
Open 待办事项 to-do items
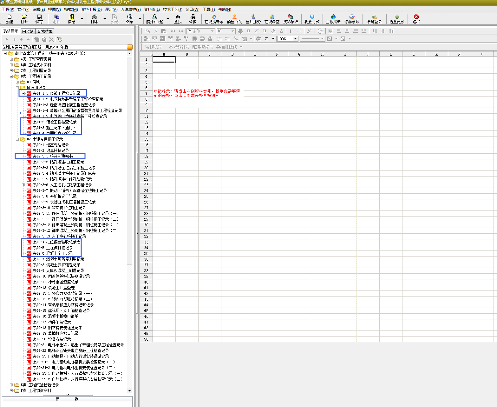(352, 19)
